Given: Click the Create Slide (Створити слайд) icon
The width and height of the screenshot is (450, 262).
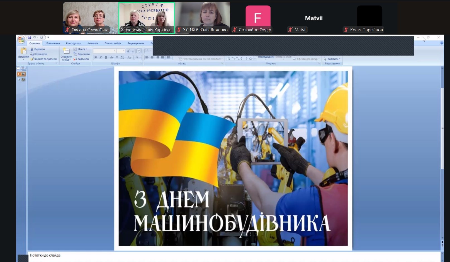Looking at the screenshot, I should tap(66, 52).
